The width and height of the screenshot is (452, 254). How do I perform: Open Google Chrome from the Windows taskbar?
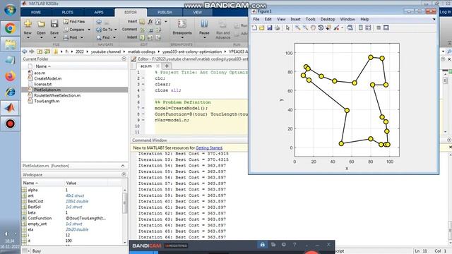(x=10, y=28)
